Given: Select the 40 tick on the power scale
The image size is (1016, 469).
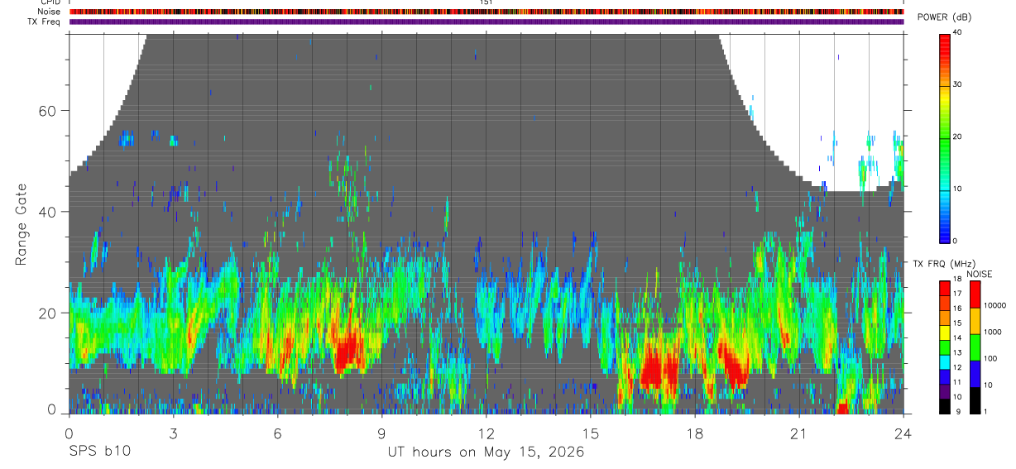Looking at the screenshot, I should point(958,32).
